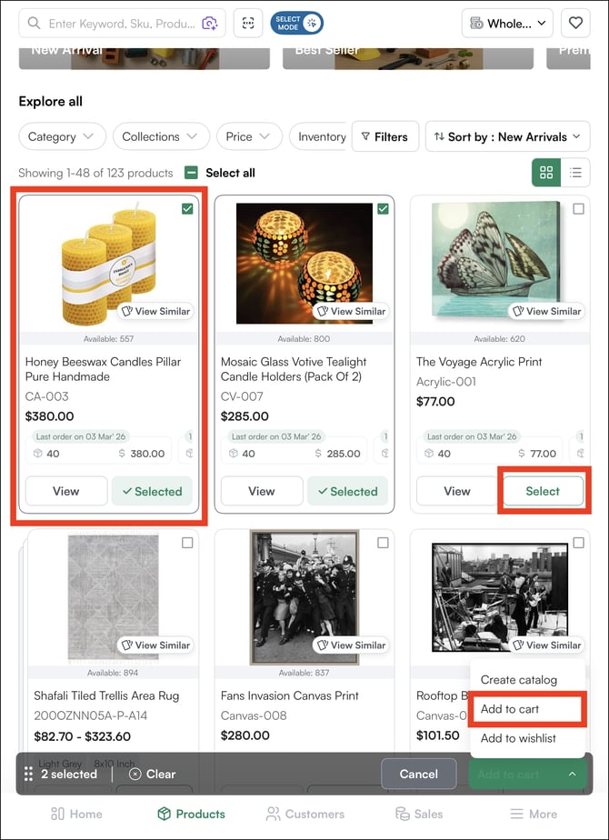The image size is (609, 840).
Task: Click the camera image search icon
Action: pyautogui.click(x=210, y=24)
